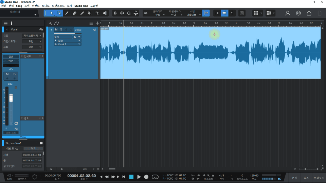
Task: Expand the insert menu arrow
Action: pyautogui.click(x=40, y=56)
